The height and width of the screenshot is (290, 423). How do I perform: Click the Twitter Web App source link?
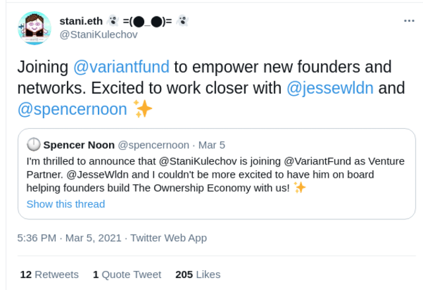169,238
